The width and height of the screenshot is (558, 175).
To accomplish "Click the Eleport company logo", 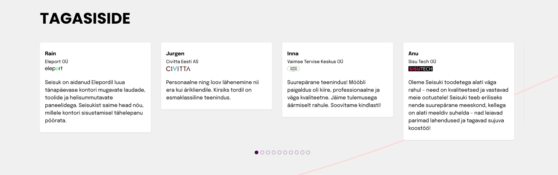I will [54, 69].
